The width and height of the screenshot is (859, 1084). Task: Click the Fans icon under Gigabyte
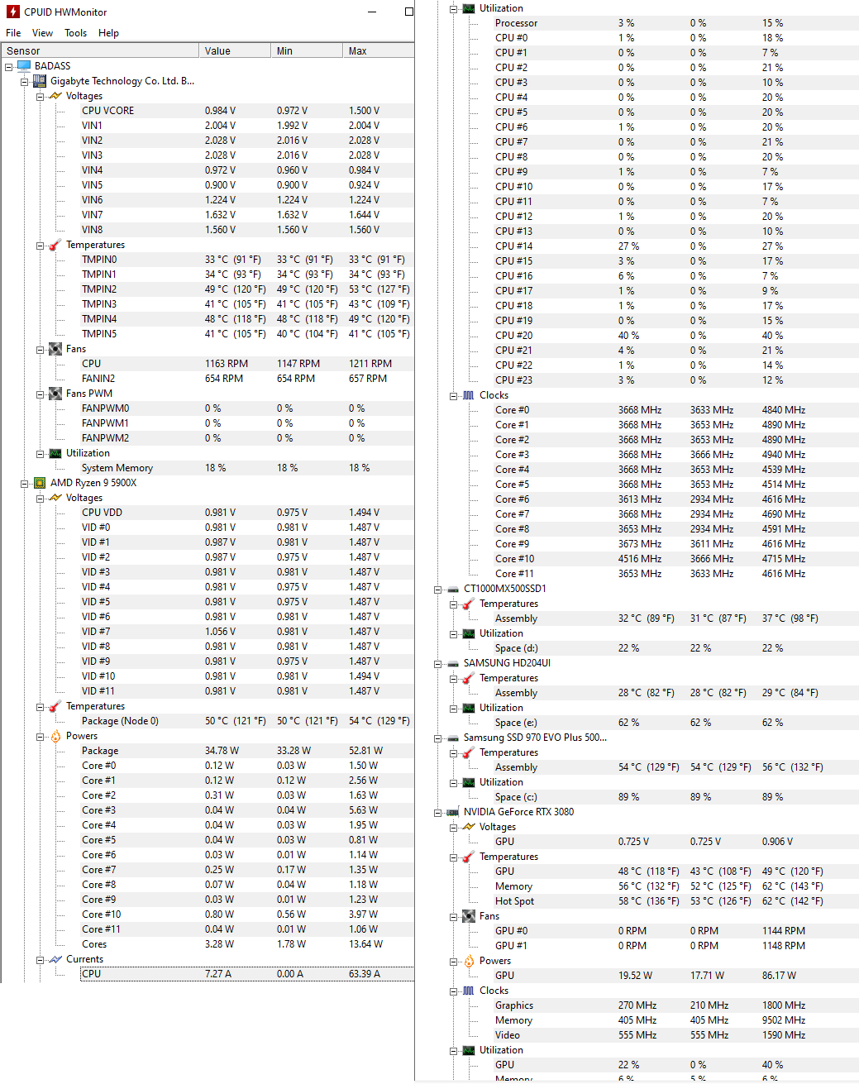55,349
